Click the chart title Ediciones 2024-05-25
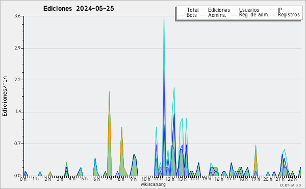Image resolution: width=306 pixels, height=189 pixels. (79, 9)
